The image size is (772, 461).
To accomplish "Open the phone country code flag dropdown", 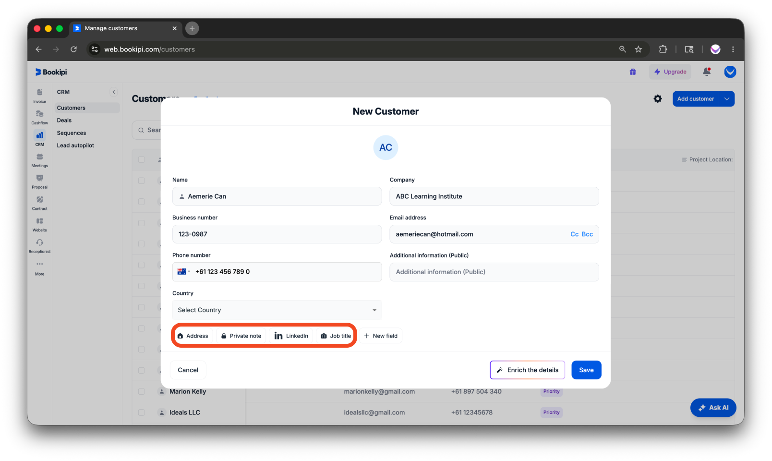I will (183, 272).
